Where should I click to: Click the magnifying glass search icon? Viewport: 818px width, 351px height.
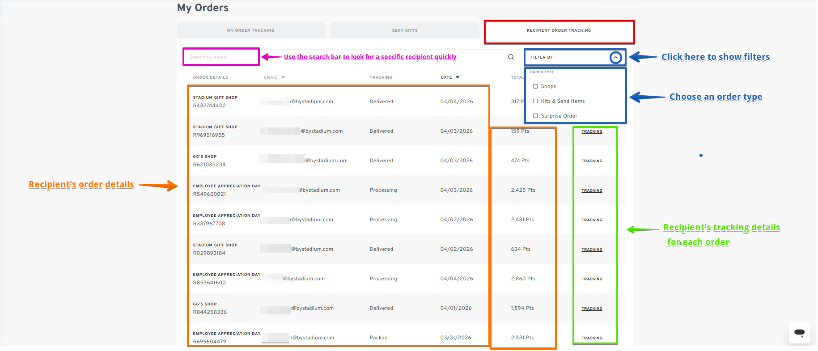tap(511, 57)
